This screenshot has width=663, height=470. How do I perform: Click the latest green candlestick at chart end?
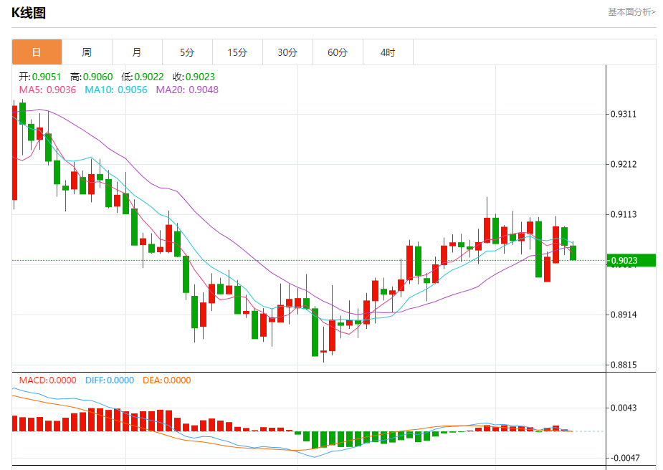coord(573,253)
